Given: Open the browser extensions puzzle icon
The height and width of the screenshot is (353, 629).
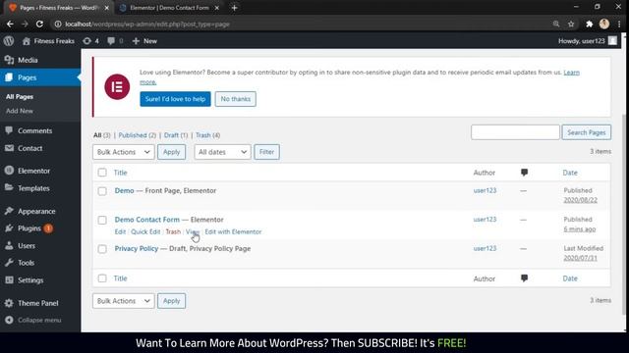Looking at the screenshot, I should pos(589,24).
